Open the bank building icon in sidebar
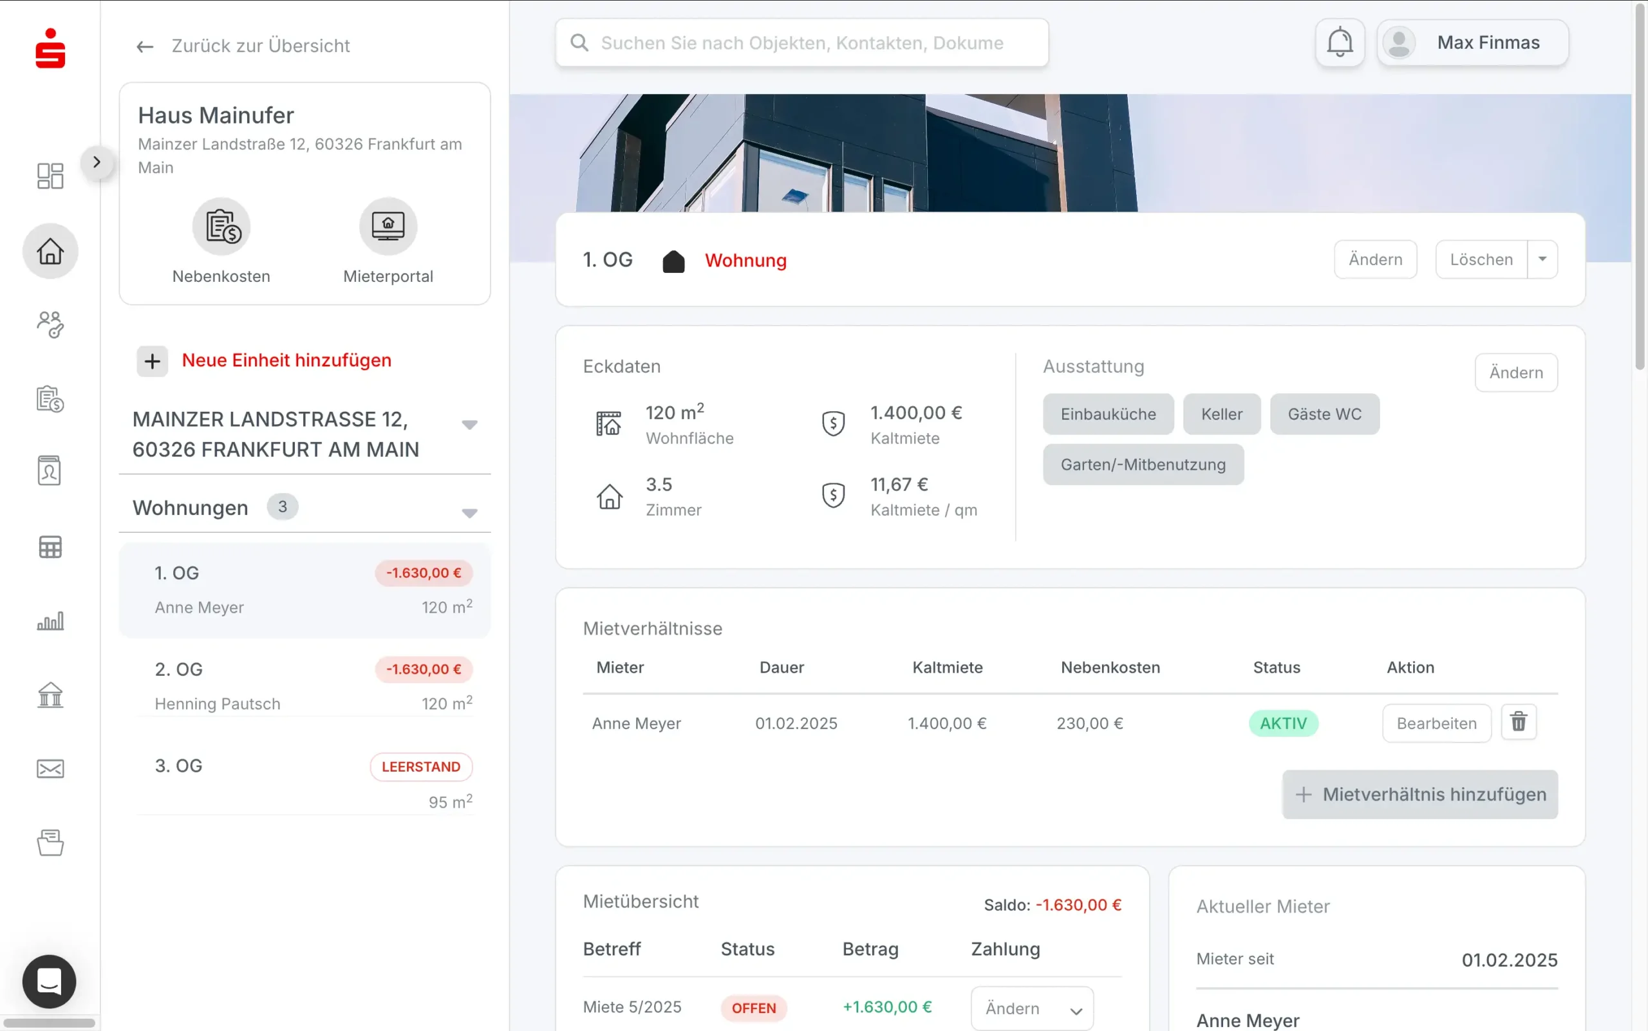The image size is (1648, 1031). 50,695
